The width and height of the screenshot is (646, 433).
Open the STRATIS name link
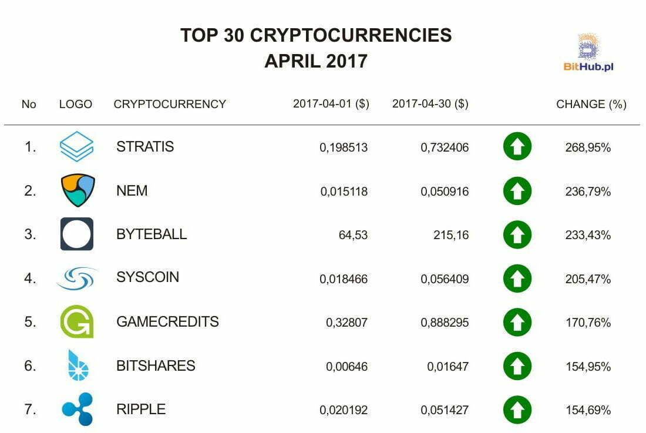point(145,147)
